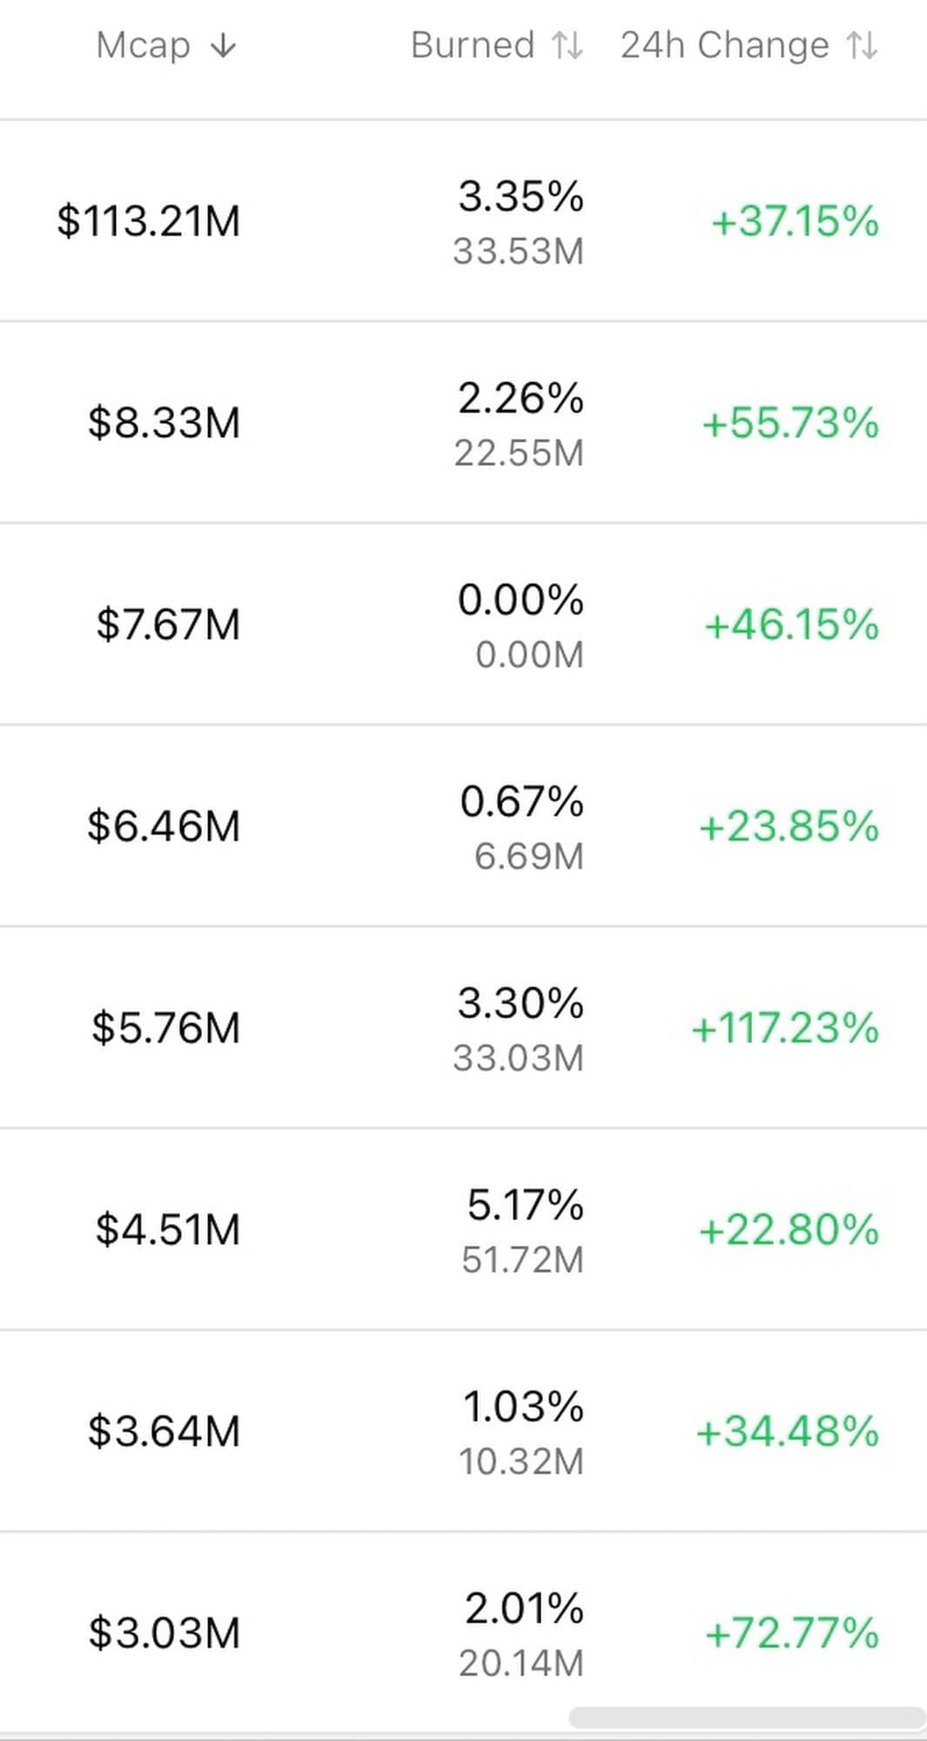Select the row with $6.46M market cap

click(x=164, y=826)
